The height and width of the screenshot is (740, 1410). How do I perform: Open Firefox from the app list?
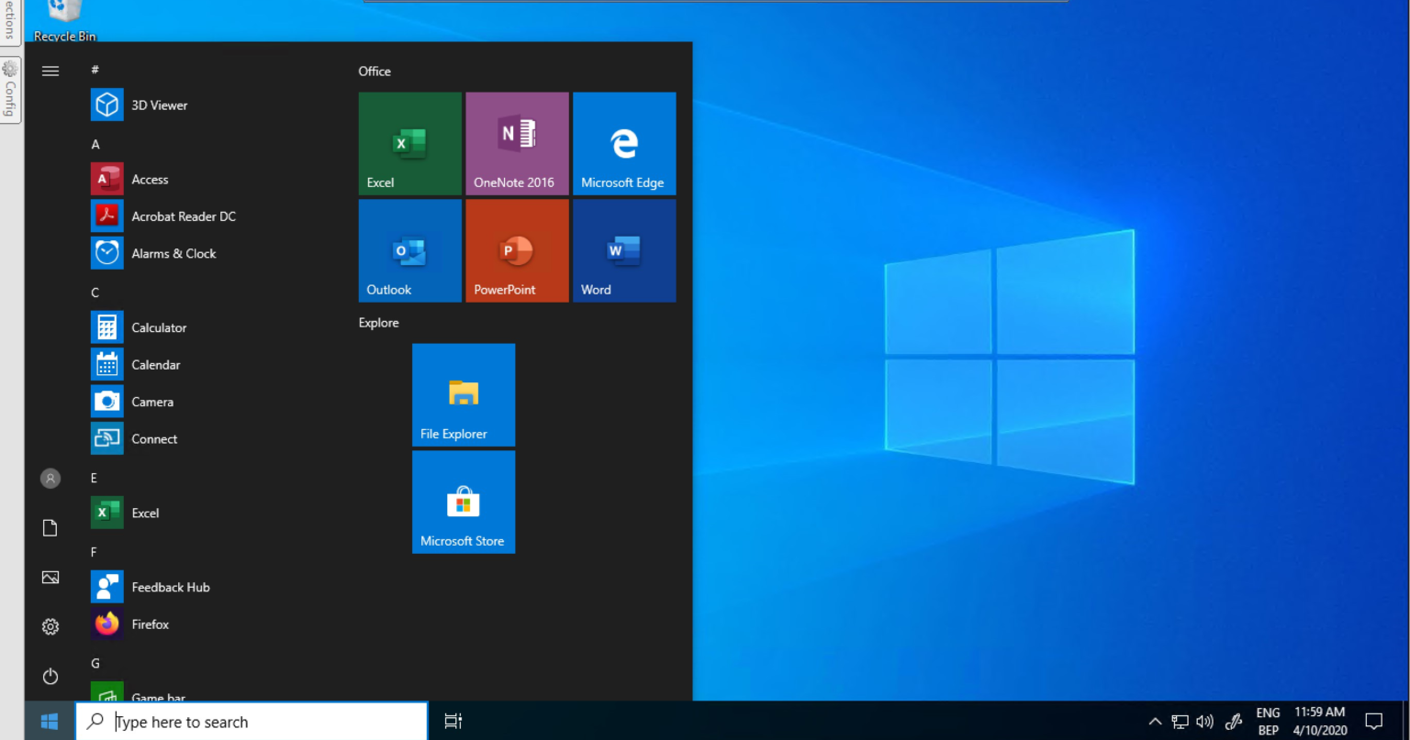coord(150,624)
